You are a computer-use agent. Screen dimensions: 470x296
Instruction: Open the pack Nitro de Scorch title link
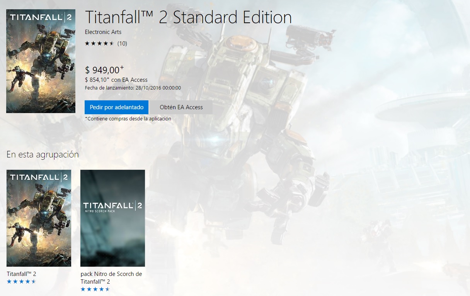click(x=111, y=278)
